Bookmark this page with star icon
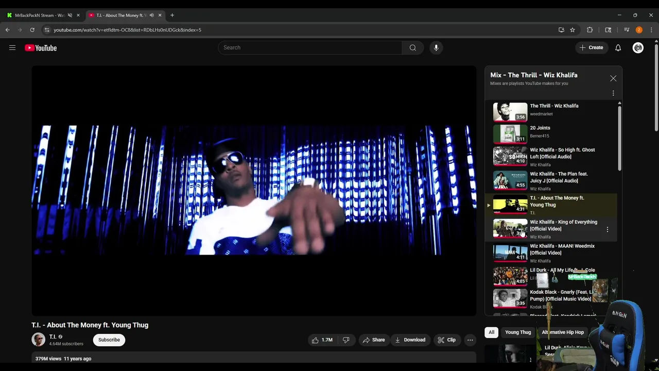This screenshot has height=371, width=659. coord(573,30)
